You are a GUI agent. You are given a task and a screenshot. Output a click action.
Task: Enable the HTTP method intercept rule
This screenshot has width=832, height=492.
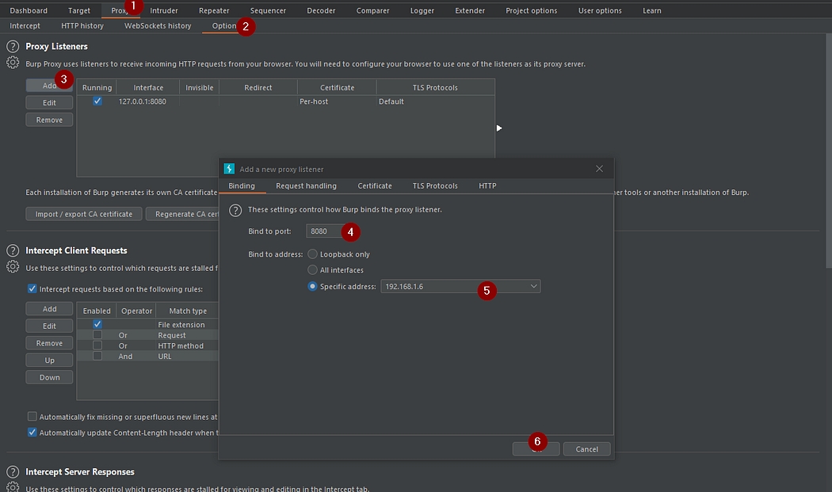(97, 345)
